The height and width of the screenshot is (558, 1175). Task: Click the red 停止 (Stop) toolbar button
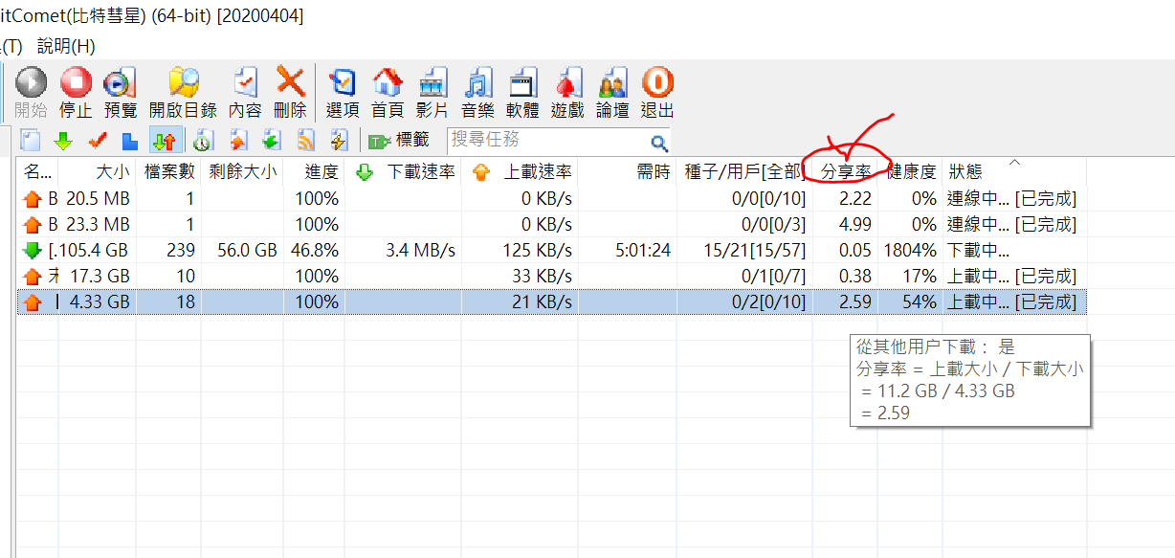pos(76,93)
